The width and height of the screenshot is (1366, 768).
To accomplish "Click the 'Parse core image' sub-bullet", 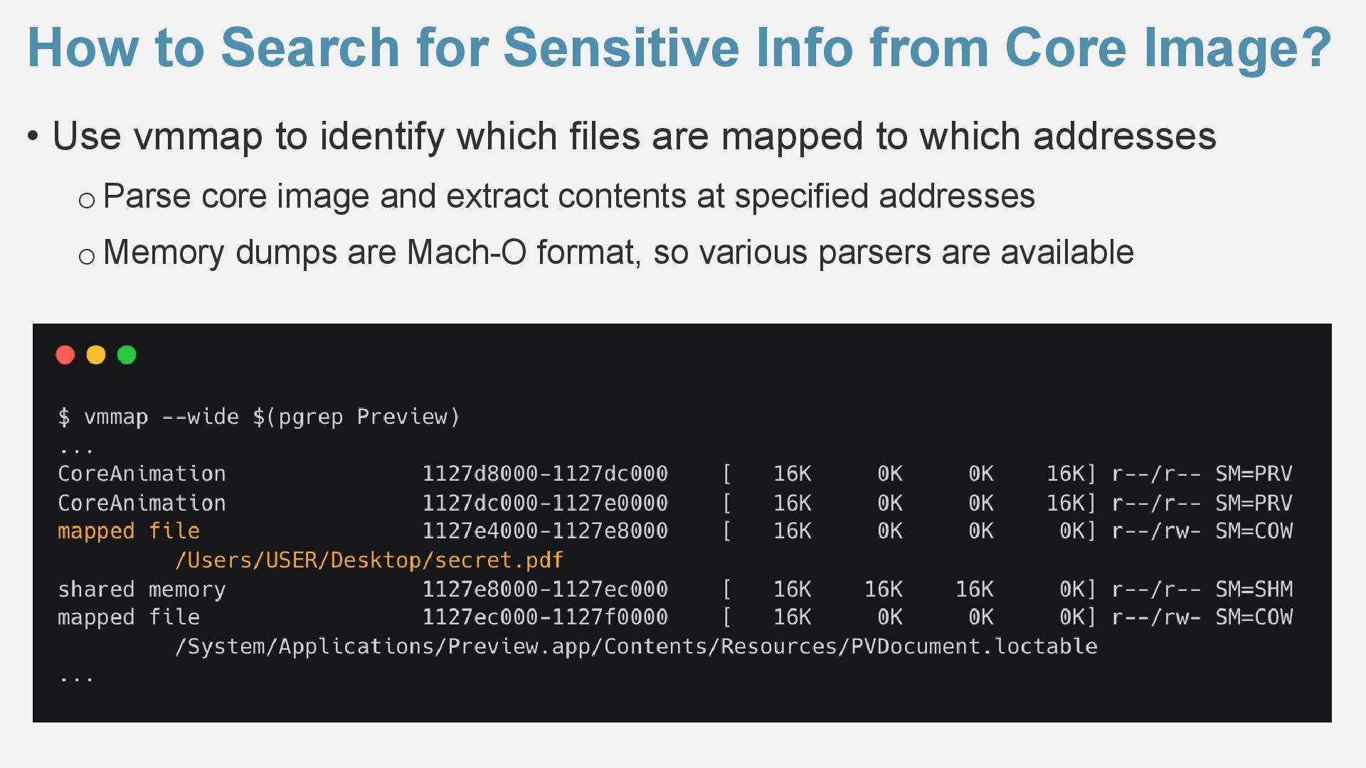I will 568,196.
